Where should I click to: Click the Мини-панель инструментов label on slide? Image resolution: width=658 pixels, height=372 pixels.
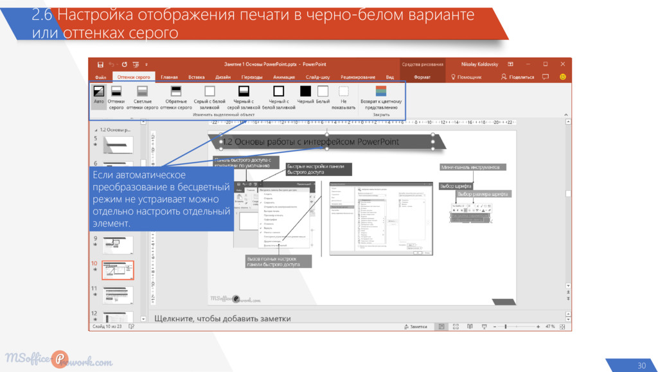(473, 167)
